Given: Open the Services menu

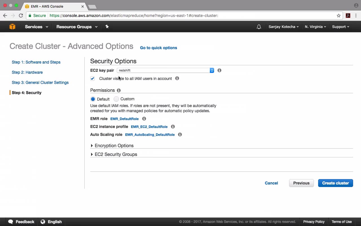Looking at the screenshot, I should [36, 27].
